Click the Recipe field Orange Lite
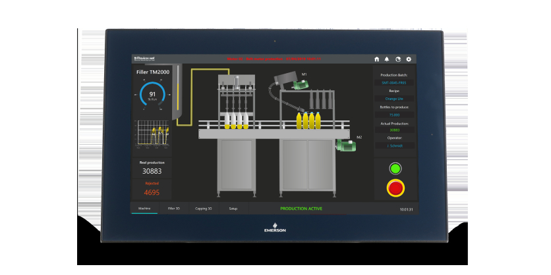The width and height of the screenshot is (551, 275). [x=394, y=99]
